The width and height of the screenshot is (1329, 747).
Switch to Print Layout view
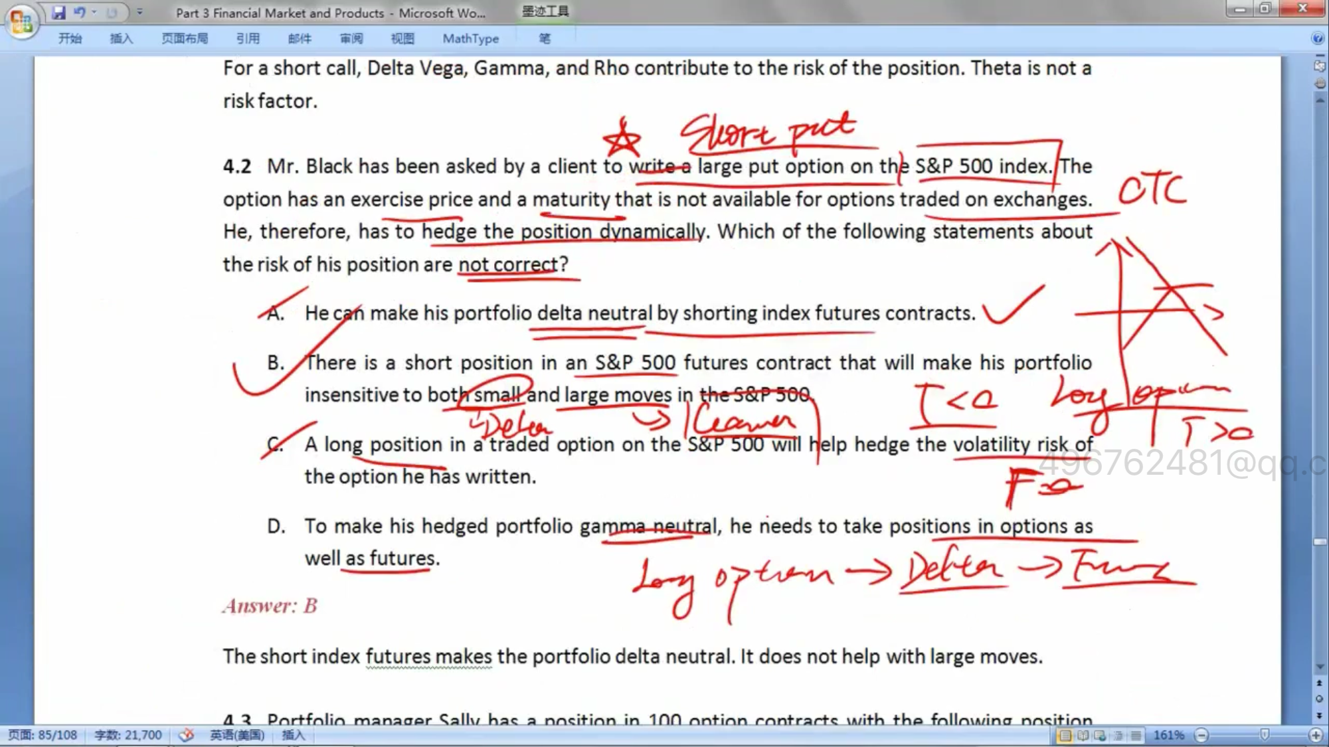[1065, 735]
